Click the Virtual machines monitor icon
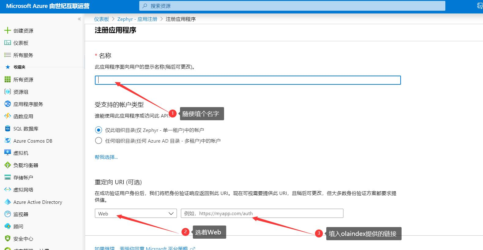 (7, 153)
